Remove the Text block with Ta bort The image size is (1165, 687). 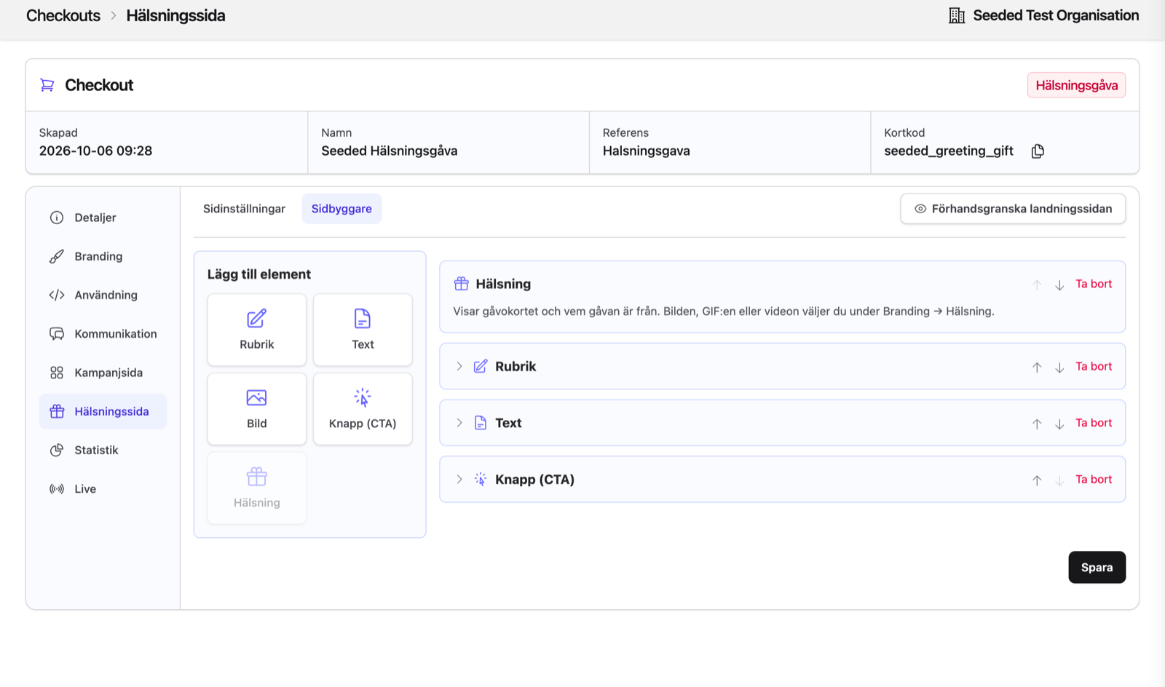pos(1094,423)
